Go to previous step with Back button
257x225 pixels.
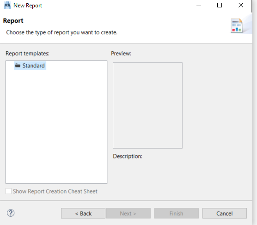click(x=83, y=213)
